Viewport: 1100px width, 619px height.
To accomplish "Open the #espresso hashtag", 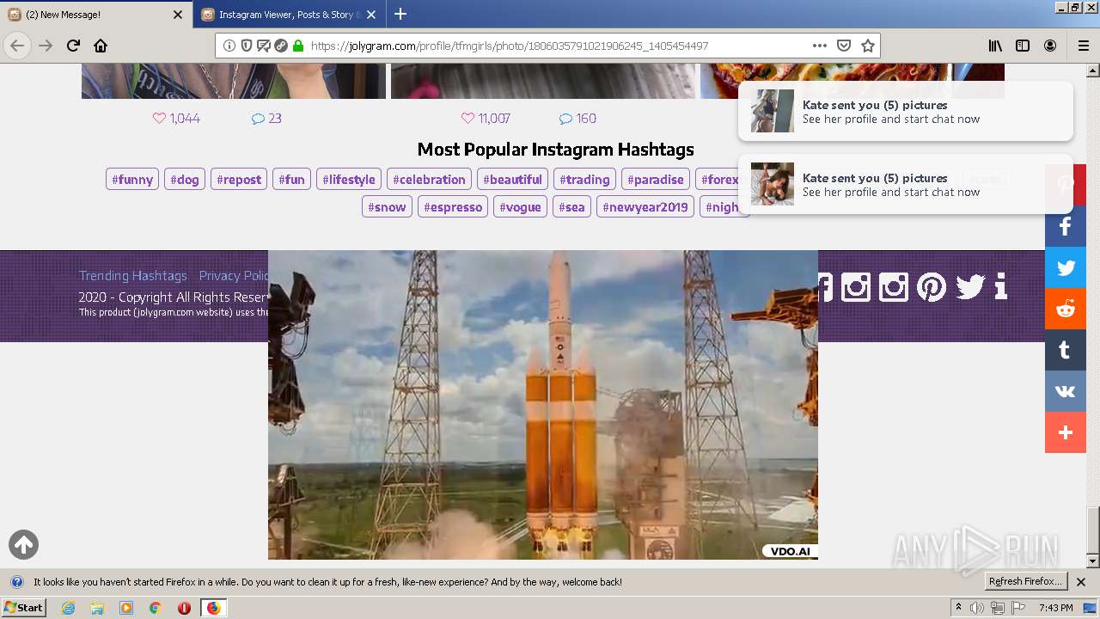I will tap(453, 207).
